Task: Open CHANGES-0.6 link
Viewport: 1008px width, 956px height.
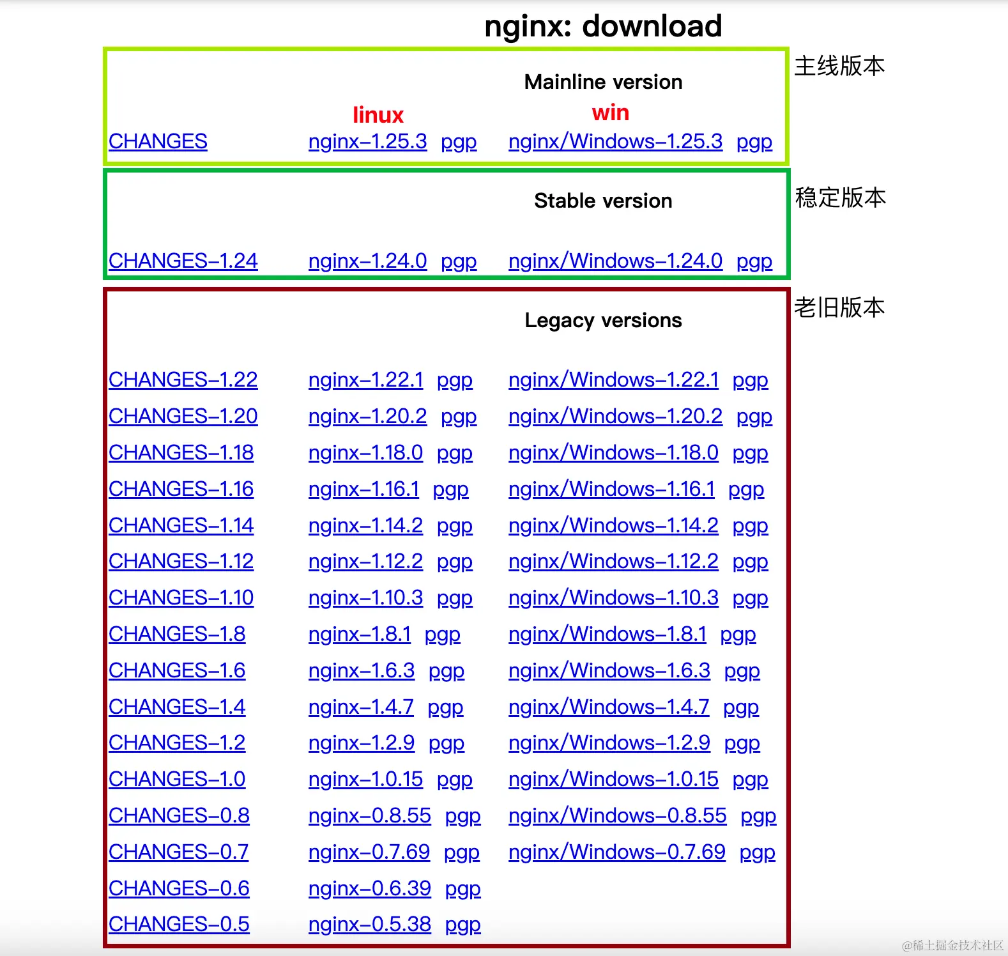Action: [x=179, y=888]
